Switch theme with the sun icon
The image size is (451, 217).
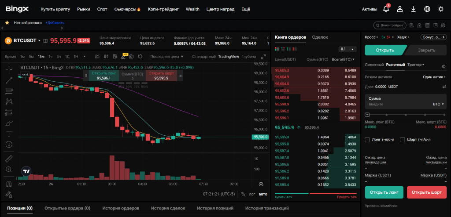click(x=440, y=9)
